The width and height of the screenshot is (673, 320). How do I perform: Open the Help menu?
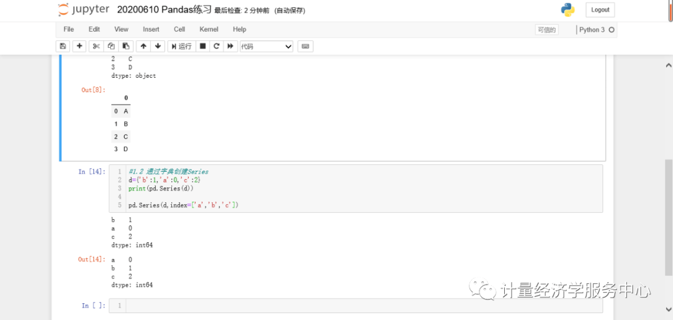pos(239,29)
